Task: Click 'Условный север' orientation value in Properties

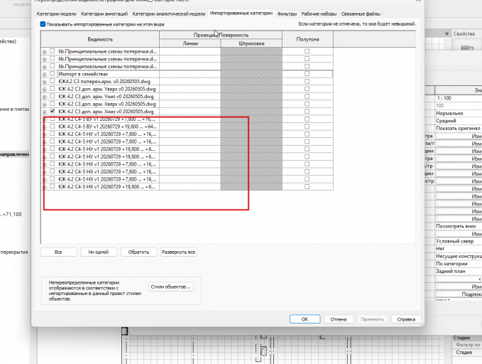Action: [x=455, y=241]
